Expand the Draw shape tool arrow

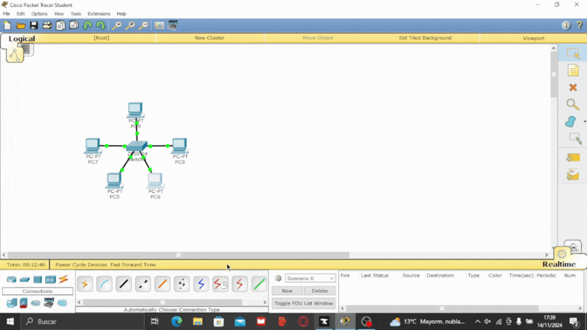point(584,122)
